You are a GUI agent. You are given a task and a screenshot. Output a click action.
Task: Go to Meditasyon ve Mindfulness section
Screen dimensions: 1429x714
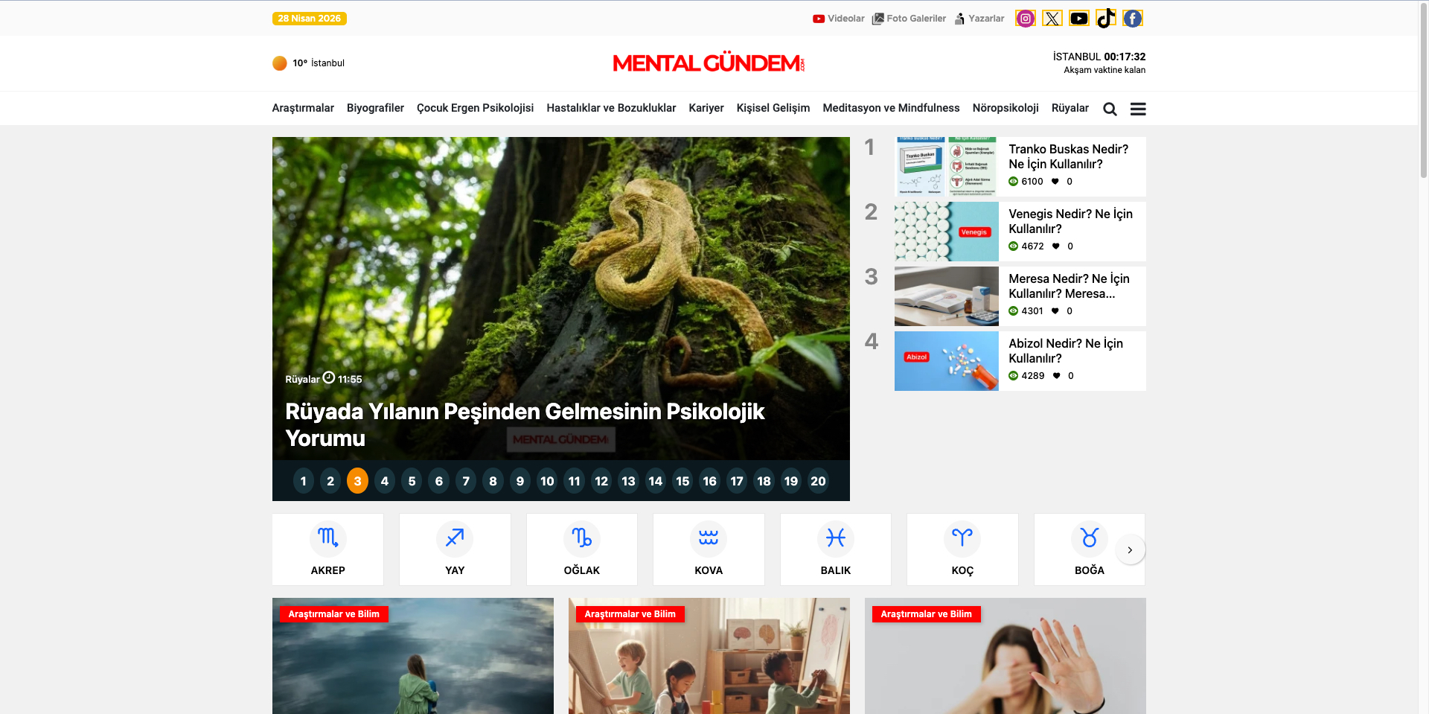[891, 108]
